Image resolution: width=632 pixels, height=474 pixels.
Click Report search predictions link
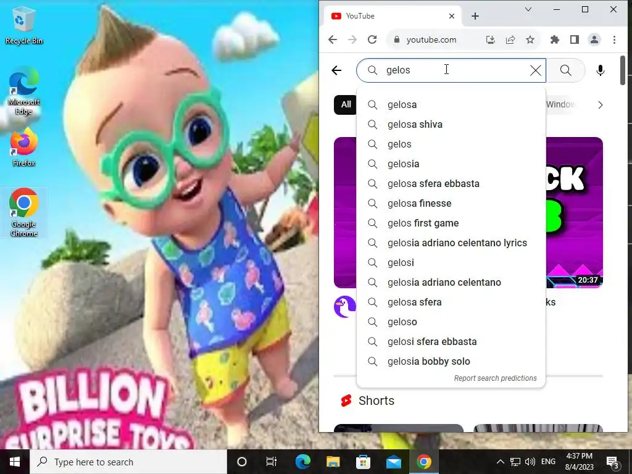[x=495, y=378]
